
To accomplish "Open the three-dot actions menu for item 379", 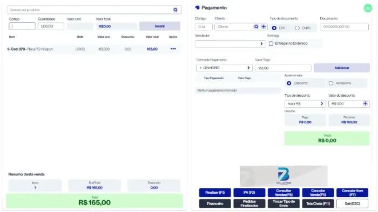I will click(173, 49).
